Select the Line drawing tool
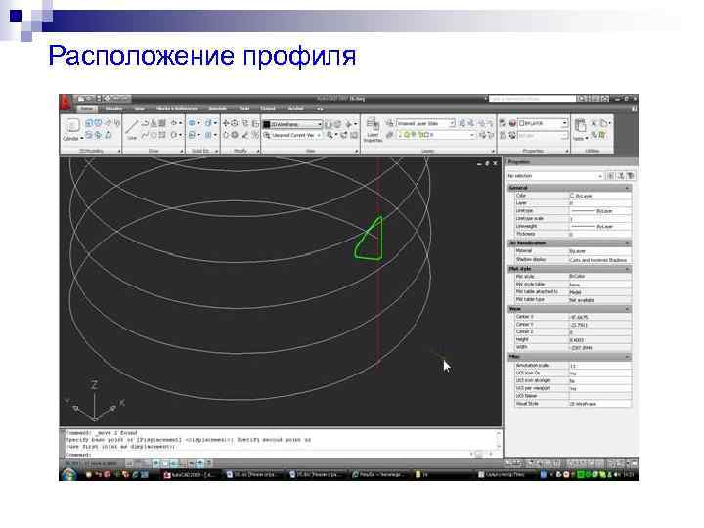Viewport: 704px width, 528px height. coord(131,128)
